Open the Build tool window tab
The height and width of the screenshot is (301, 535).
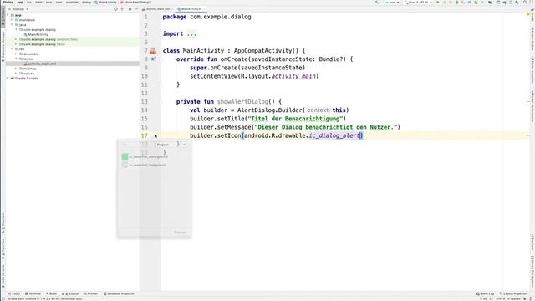[51, 293]
